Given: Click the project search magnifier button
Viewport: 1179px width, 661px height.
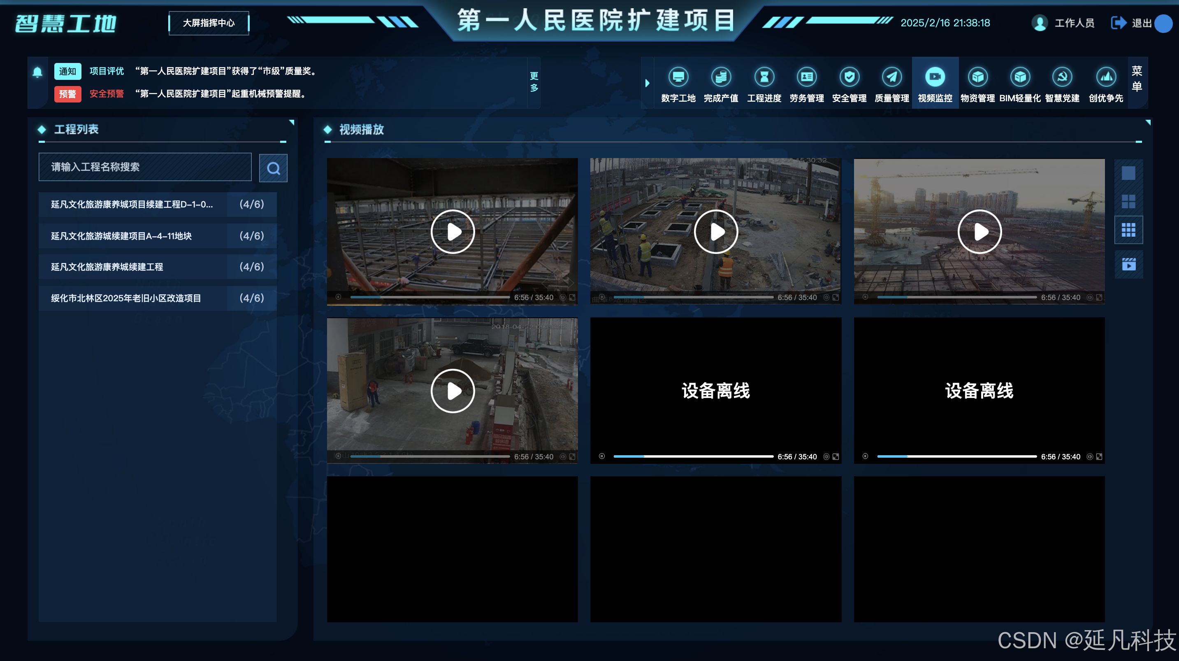Looking at the screenshot, I should point(273,168).
